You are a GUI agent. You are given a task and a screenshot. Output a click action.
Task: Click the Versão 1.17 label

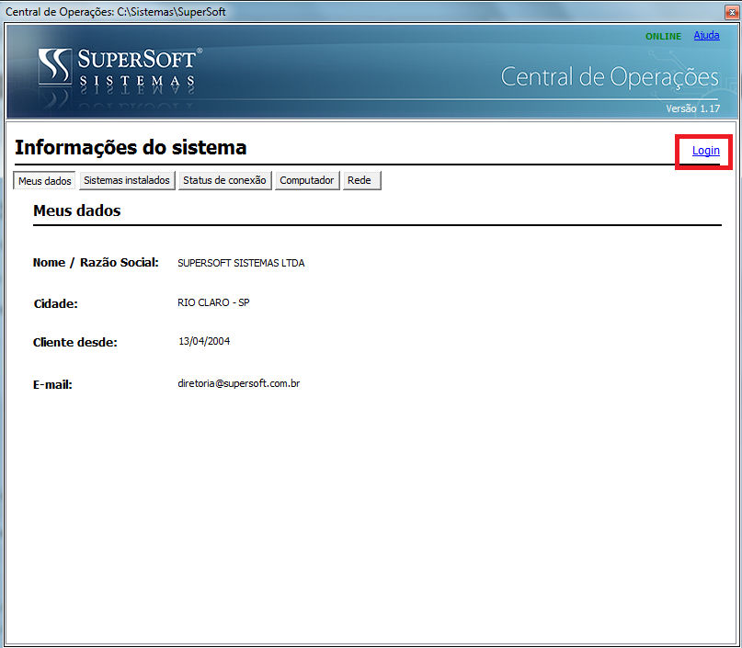click(692, 108)
